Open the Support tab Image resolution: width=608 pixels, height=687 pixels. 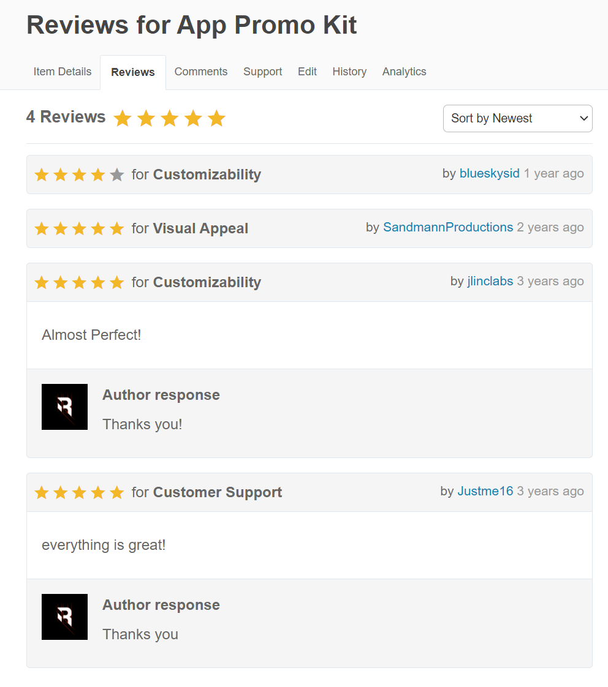coord(263,72)
